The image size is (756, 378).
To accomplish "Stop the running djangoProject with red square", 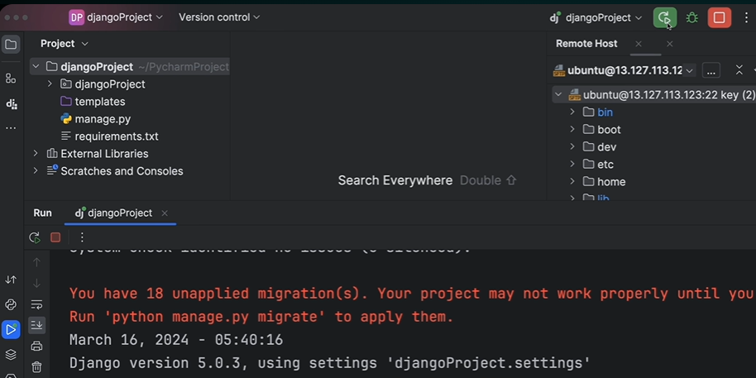I will click(x=720, y=18).
